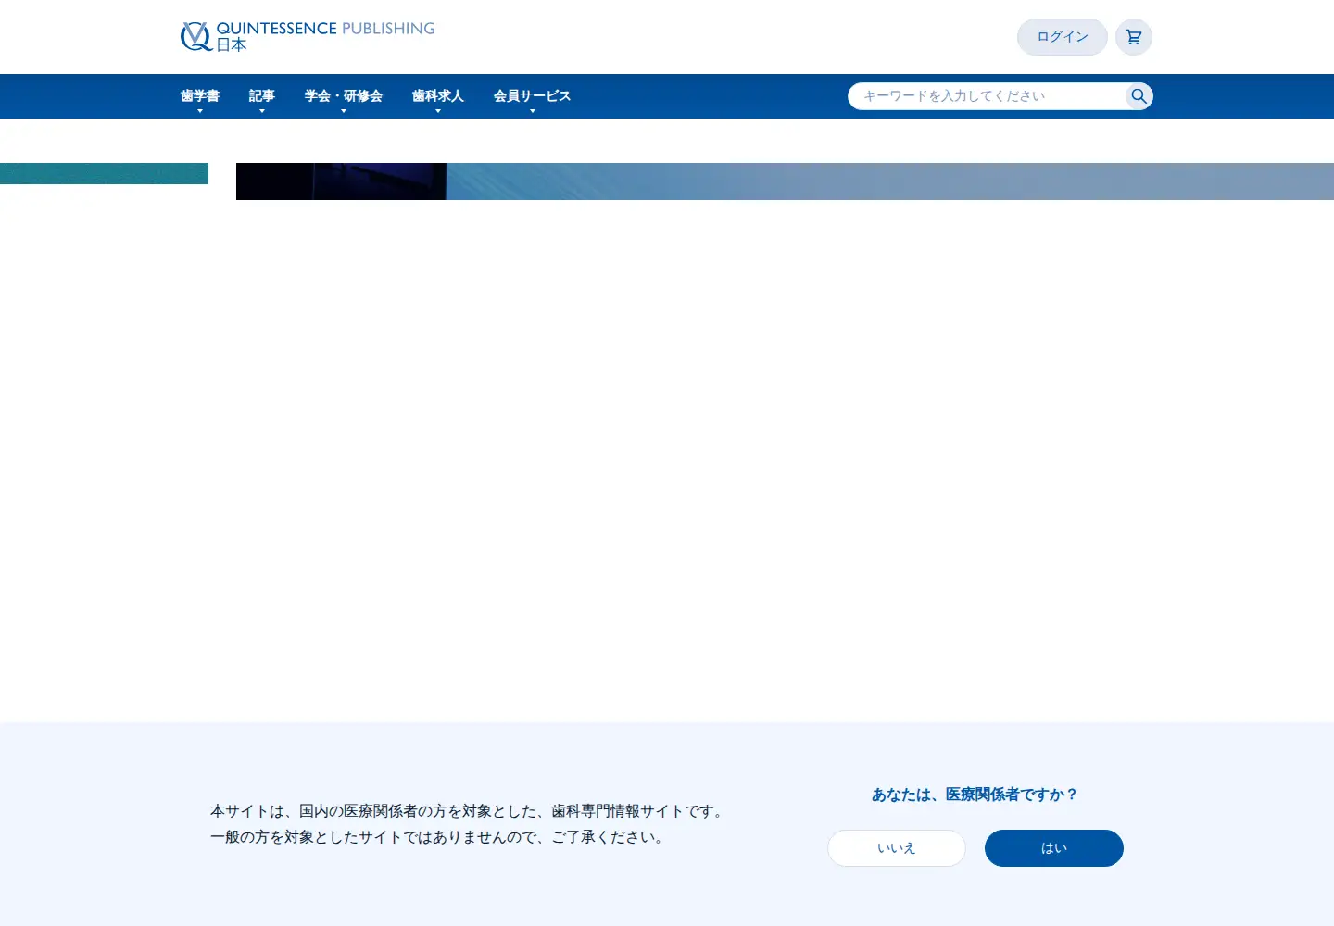
Task: Focus the keyword search field
Action: click(987, 96)
